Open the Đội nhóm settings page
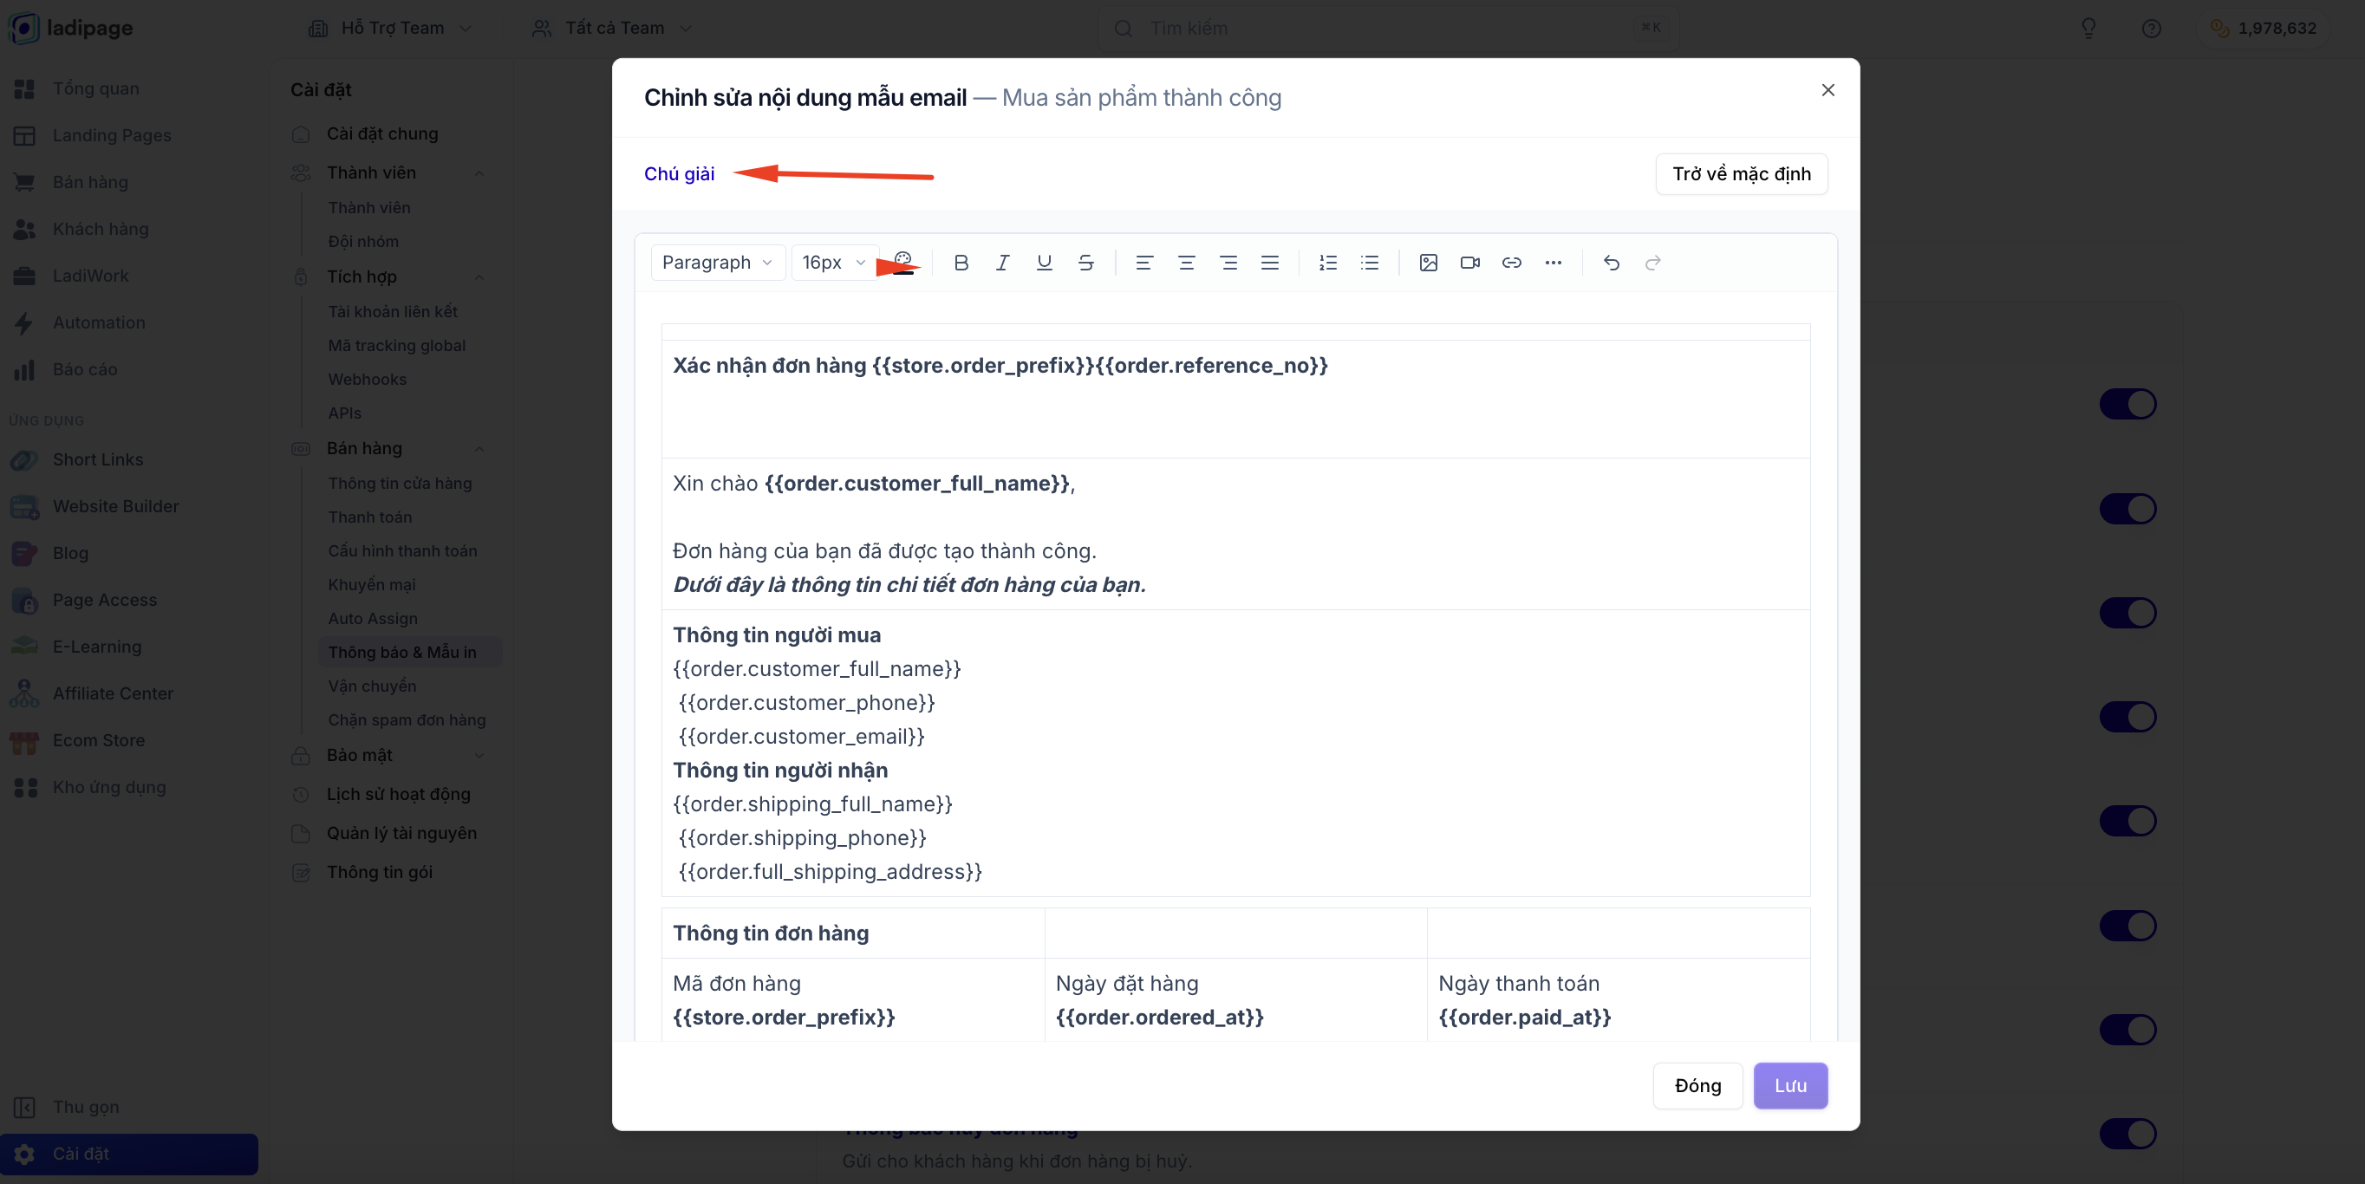2365x1184 pixels. click(x=363, y=241)
